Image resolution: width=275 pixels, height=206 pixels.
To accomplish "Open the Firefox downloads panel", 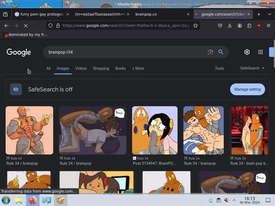I will 230,25.
